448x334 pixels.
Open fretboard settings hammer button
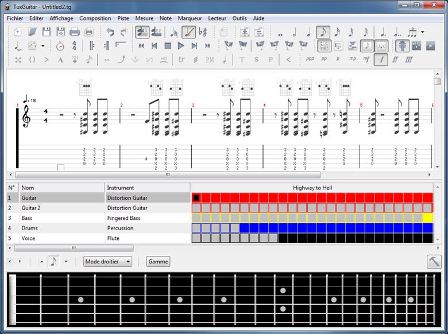click(434, 262)
